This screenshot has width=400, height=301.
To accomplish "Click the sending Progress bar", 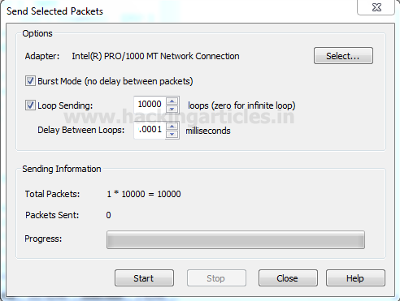I will pyautogui.click(x=236, y=239).
